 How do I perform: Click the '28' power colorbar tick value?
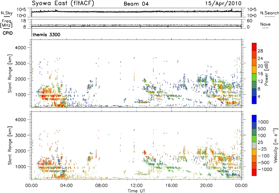tap(260, 51)
